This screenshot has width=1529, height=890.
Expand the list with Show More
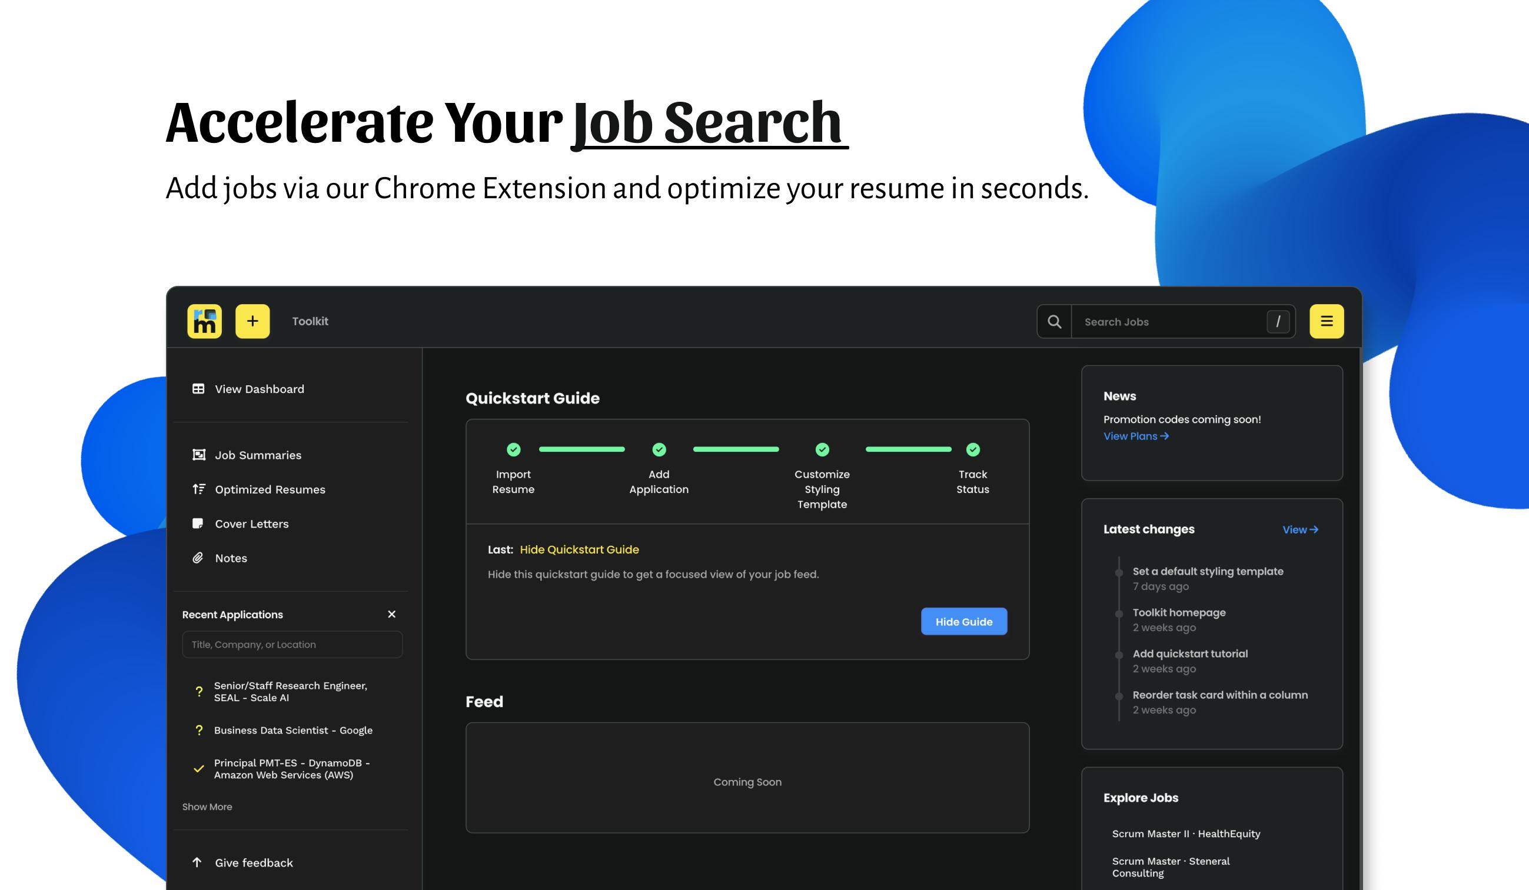coord(207,806)
